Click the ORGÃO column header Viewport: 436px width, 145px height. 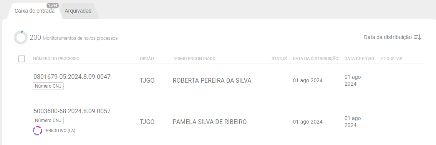[x=147, y=59]
